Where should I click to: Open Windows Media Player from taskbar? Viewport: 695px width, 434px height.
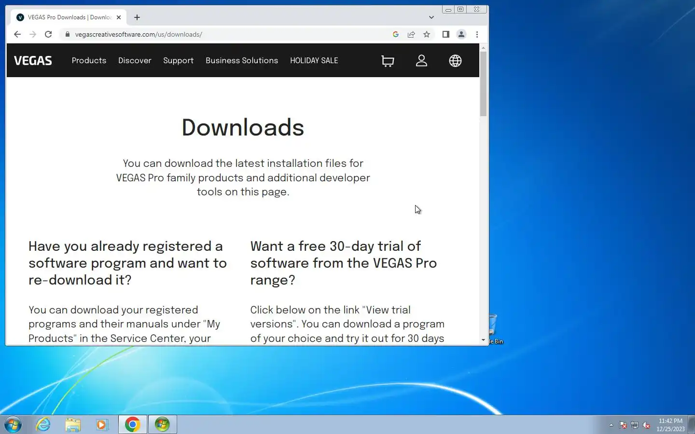[102, 425]
